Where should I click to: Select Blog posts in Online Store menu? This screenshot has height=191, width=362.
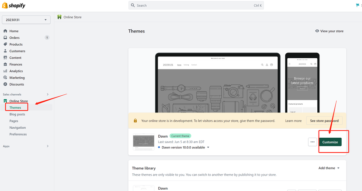(17, 114)
